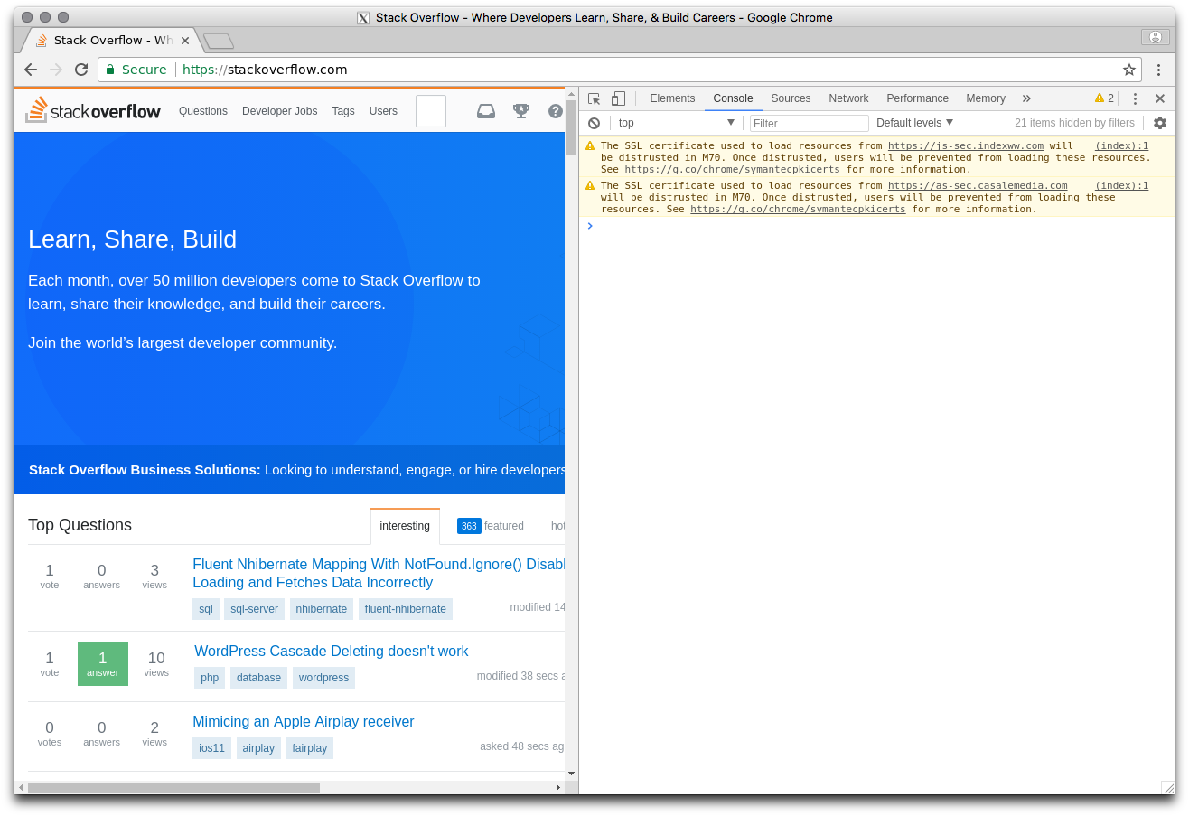This screenshot has height=816, width=1189.
Task: Bookmark this page with the star icon
Action: [1128, 70]
